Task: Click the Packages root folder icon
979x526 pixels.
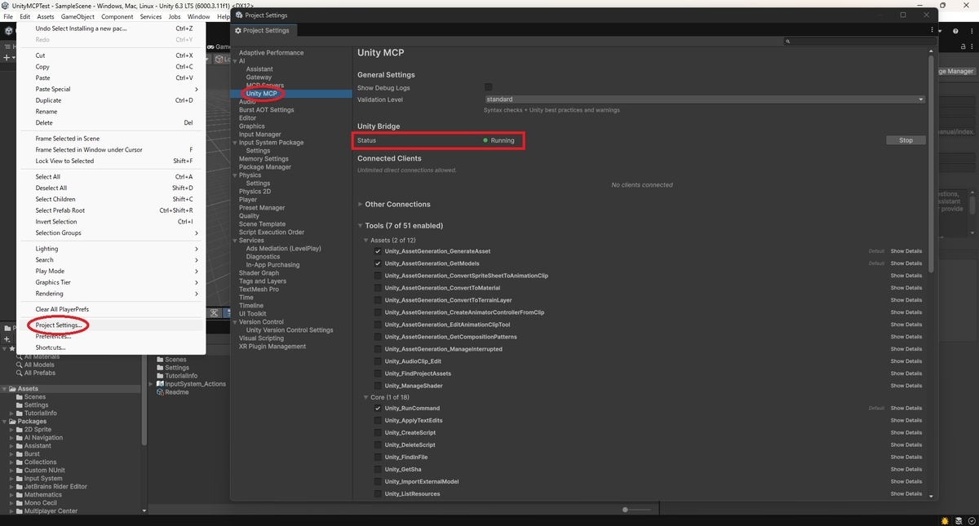Action: point(12,422)
